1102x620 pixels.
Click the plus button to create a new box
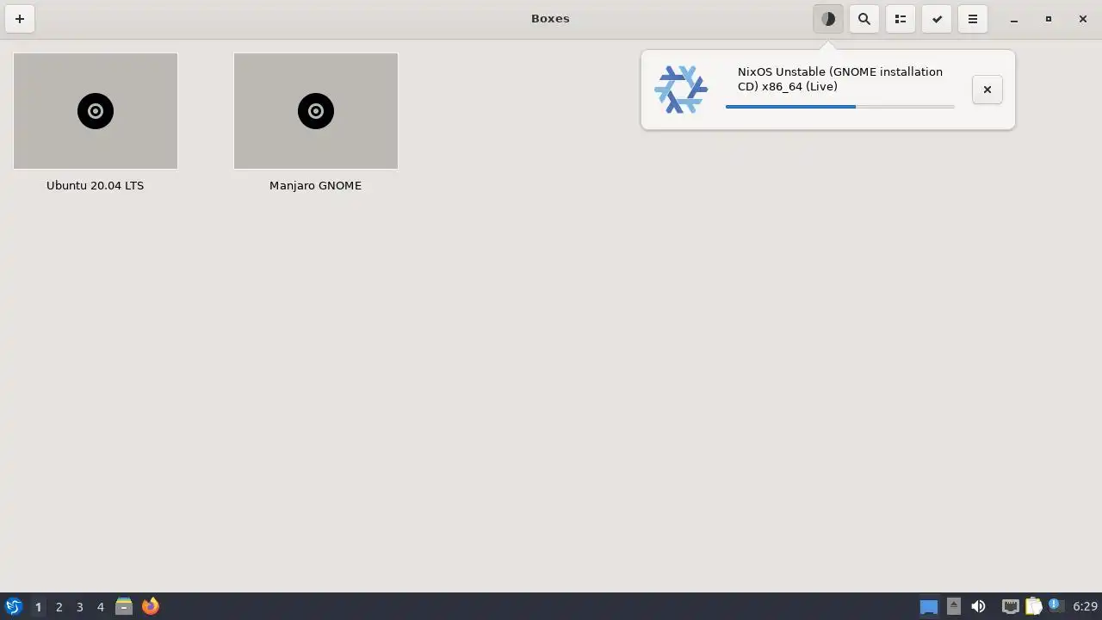[x=20, y=19]
